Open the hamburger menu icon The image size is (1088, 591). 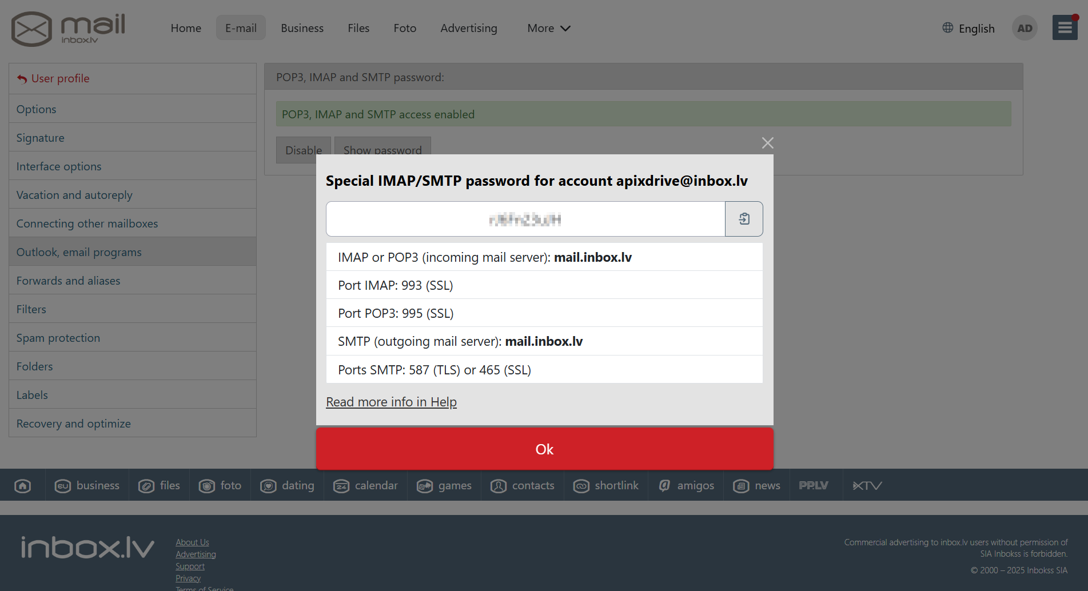coord(1065,27)
